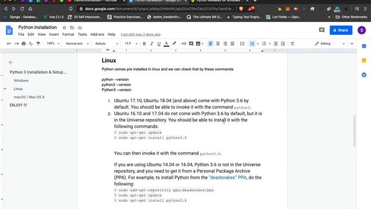Toggle underline formatting
Image resolution: width=371 pixels, height=209 pixels.
click(159, 44)
